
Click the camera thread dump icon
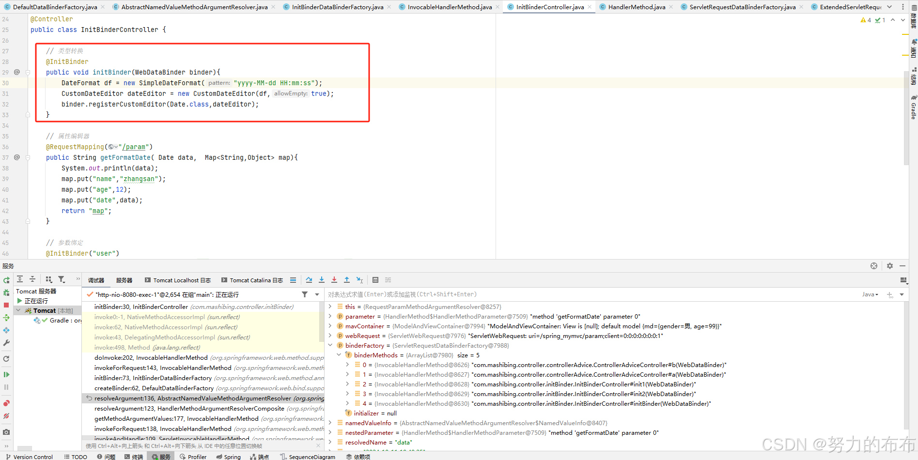(6, 432)
